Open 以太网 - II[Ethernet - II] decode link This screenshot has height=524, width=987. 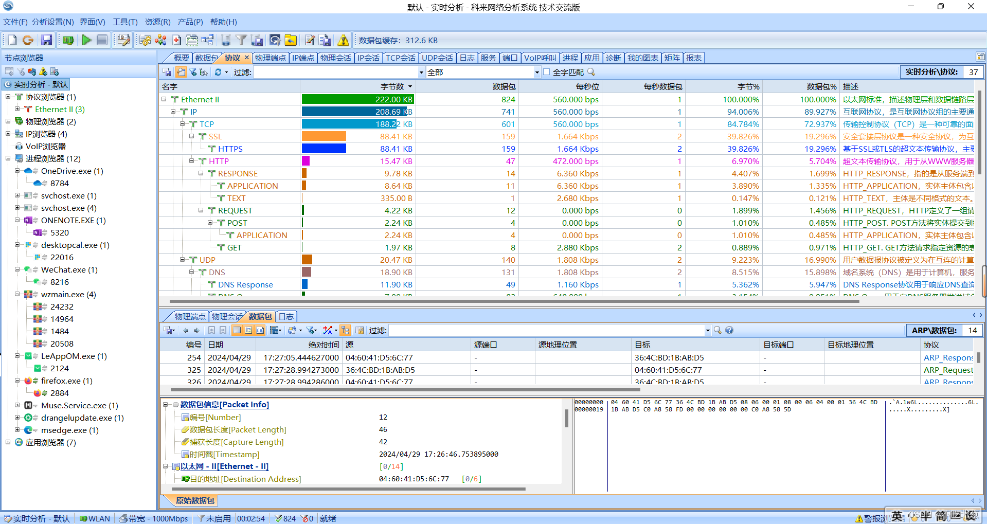coord(224,466)
